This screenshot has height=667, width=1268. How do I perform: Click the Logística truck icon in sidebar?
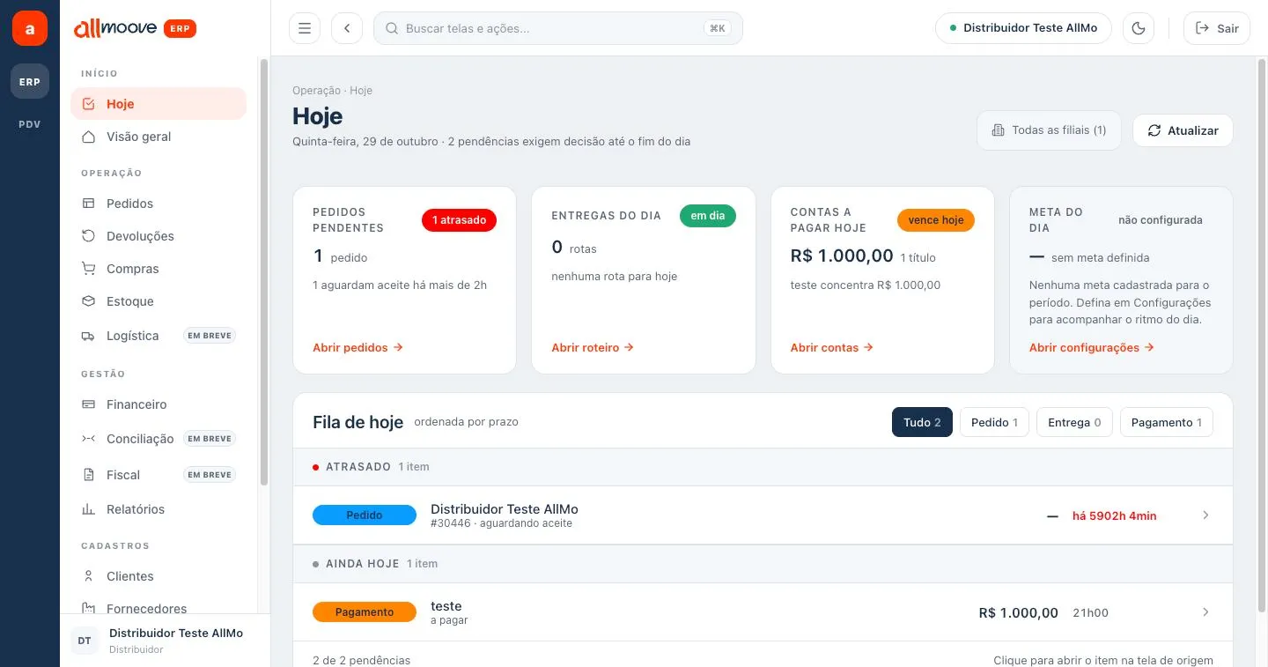(x=88, y=336)
